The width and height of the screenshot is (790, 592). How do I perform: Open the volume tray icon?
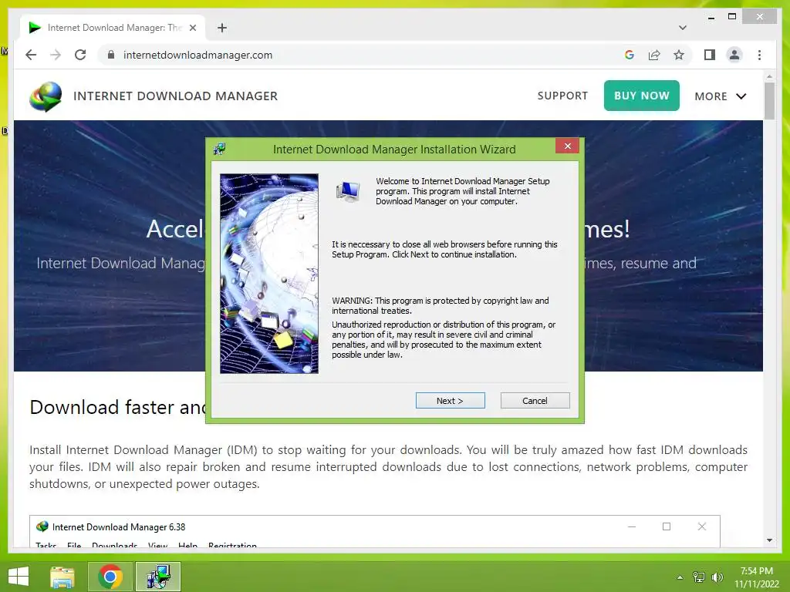click(717, 577)
